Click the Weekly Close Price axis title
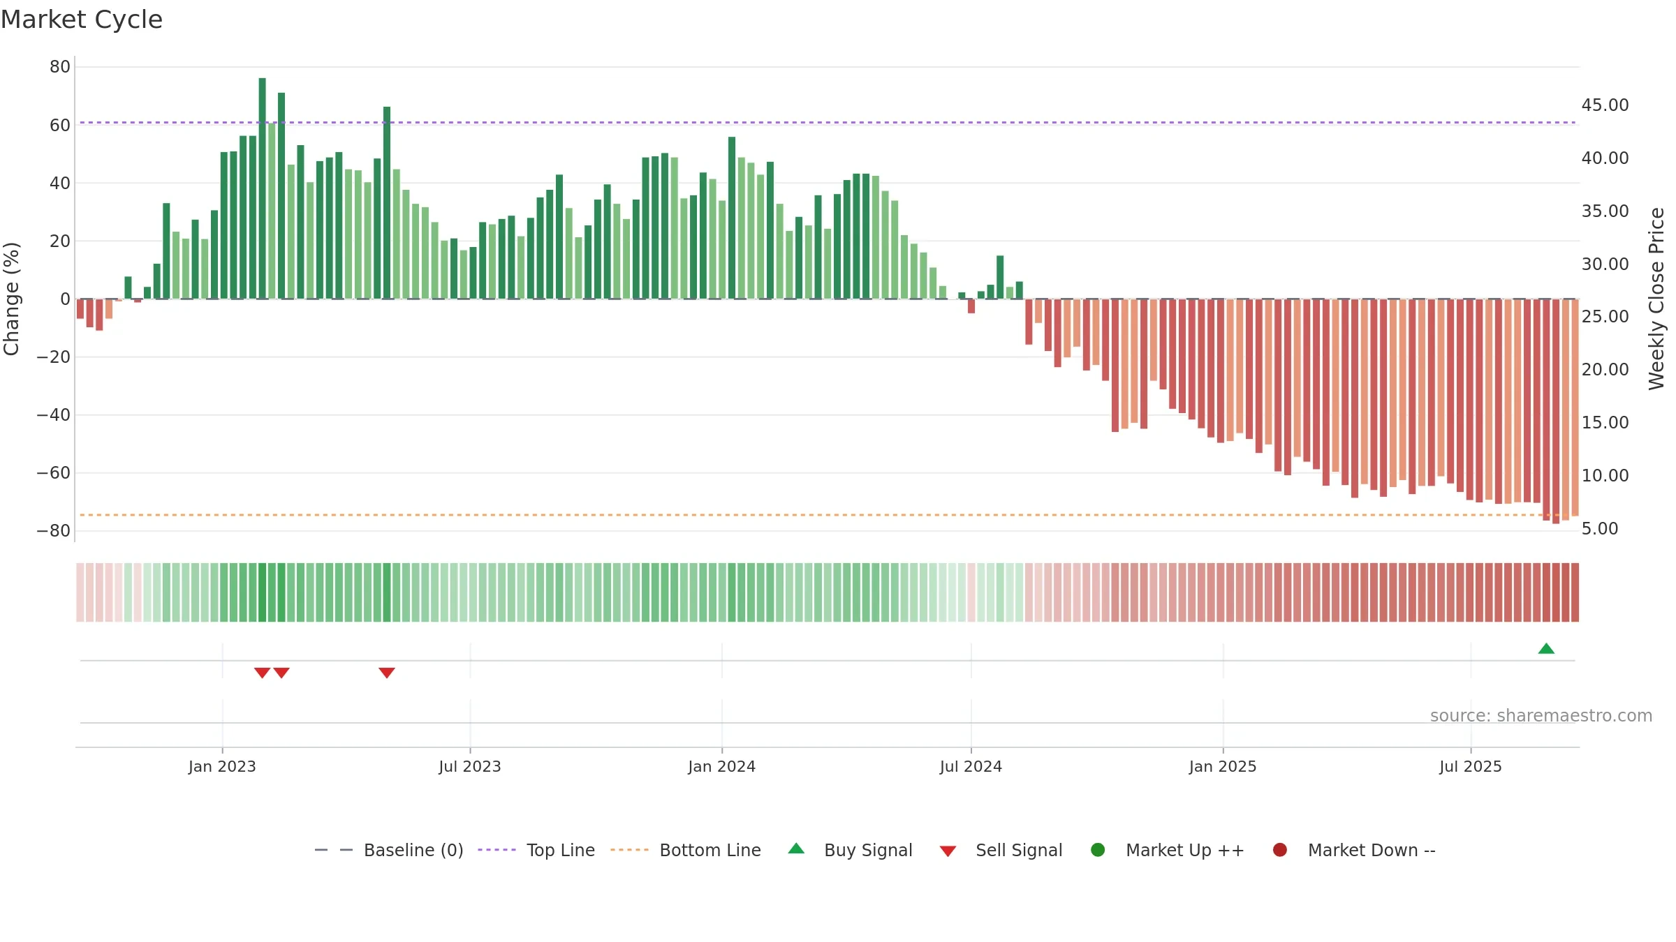This screenshot has height=942, width=1676. 1656,299
